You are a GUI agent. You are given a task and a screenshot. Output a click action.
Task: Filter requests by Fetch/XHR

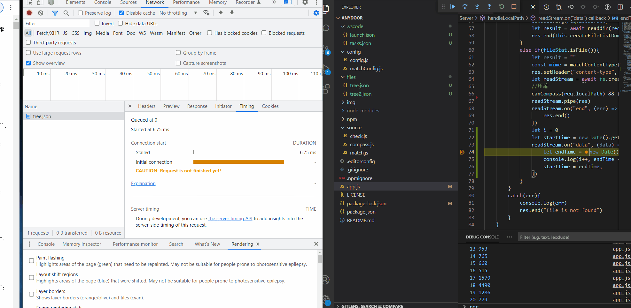point(48,33)
